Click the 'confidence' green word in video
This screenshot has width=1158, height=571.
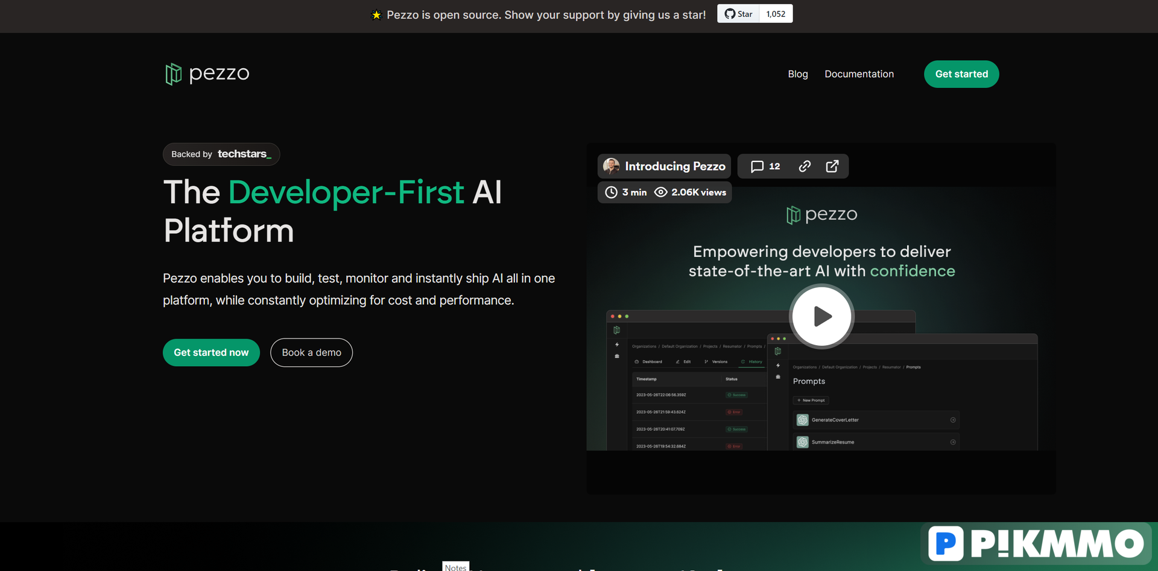click(913, 271)
